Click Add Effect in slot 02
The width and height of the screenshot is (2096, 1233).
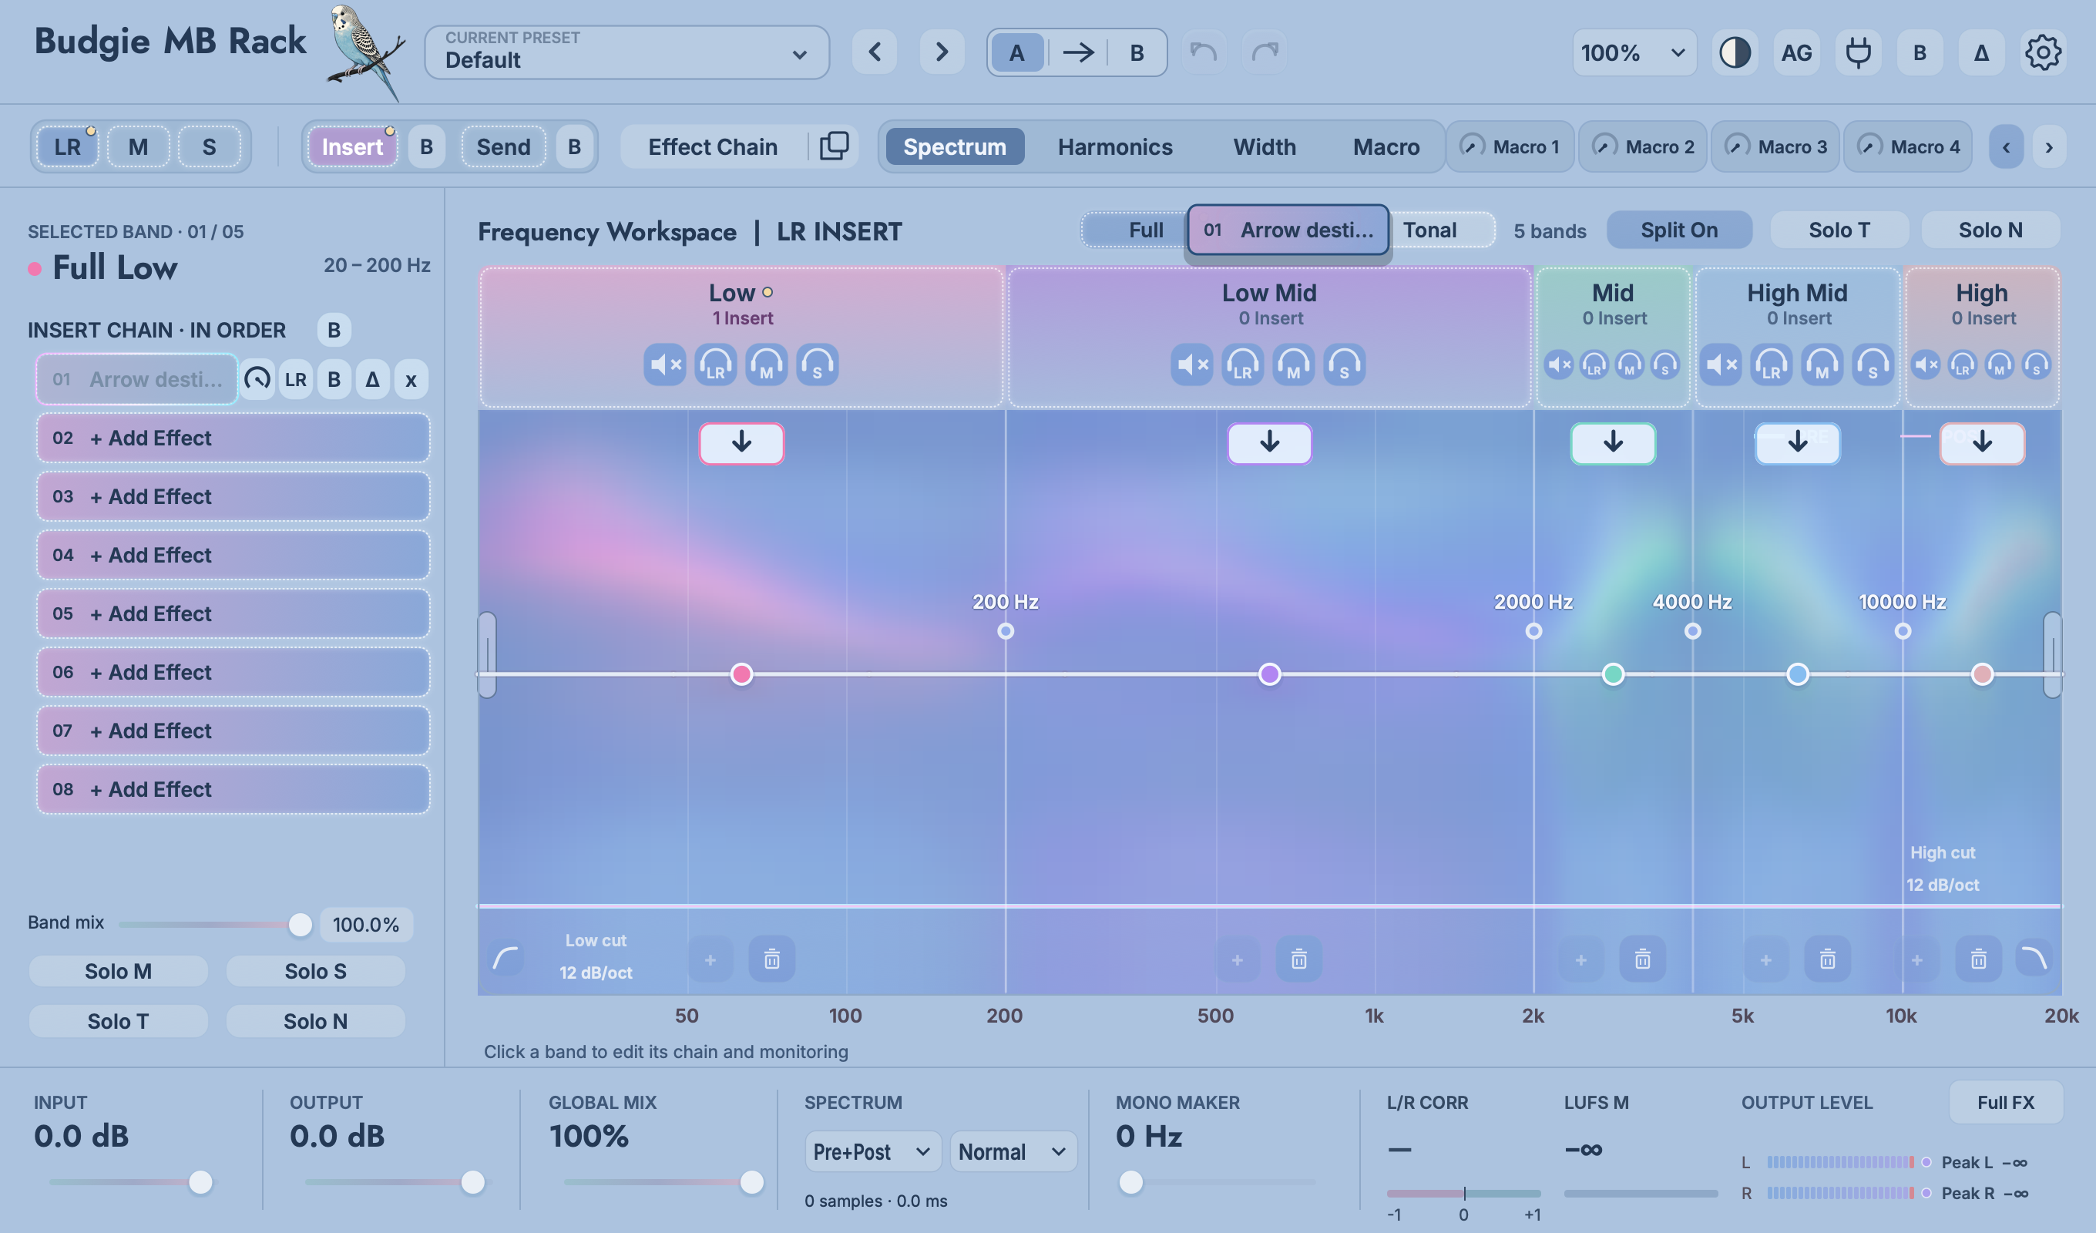point(233,438)
